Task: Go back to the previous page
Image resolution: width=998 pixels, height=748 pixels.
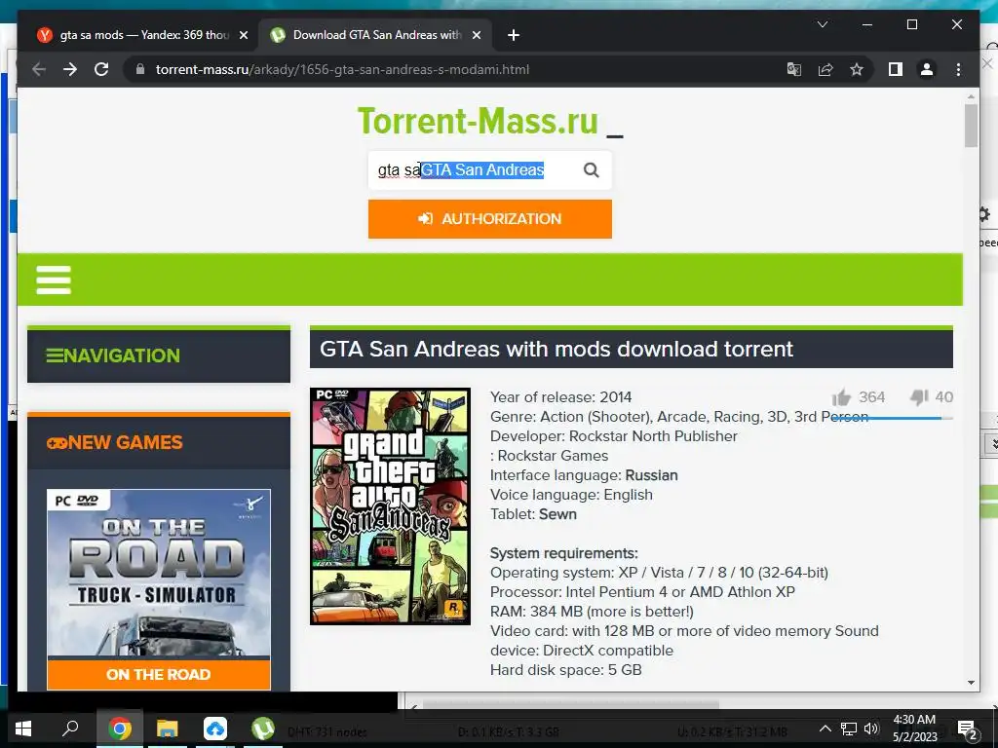Action: click(39, 69)
